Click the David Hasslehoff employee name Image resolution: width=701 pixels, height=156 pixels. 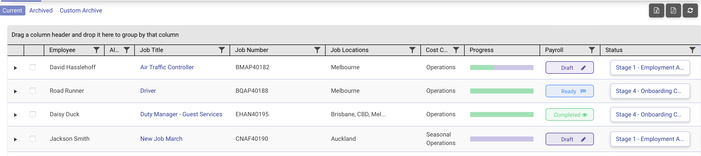tap(72, 67)
